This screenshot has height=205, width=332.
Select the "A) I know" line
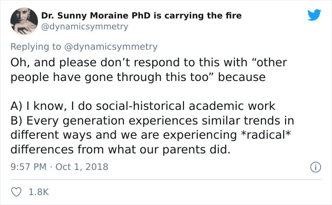(x=143, y=106)
